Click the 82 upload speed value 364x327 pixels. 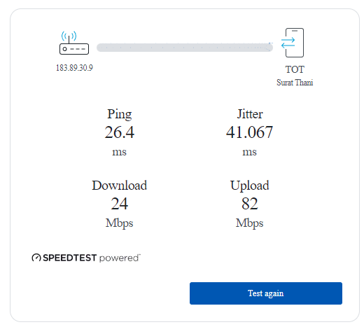pyautogui.click(x=249, y=204)
